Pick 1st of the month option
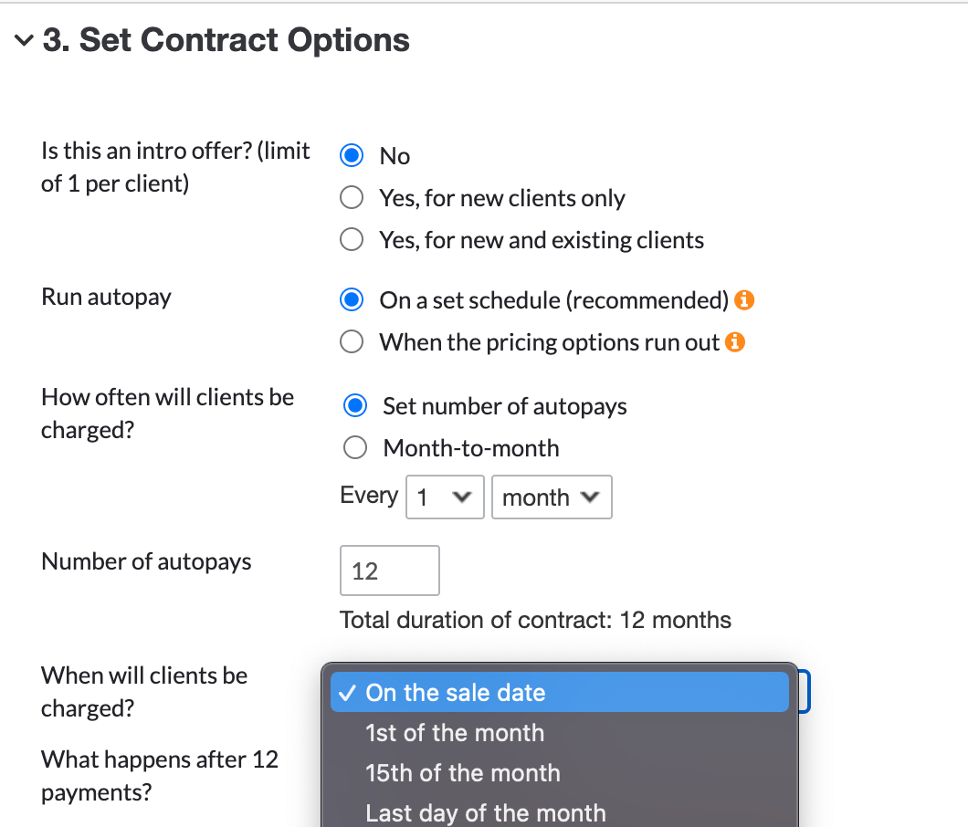Screen dimensions: 968x827 coord(454,733)
